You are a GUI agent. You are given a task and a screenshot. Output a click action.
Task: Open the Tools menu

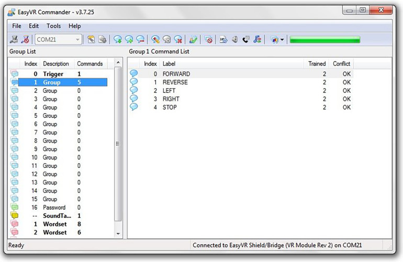[x=53, y=26]
